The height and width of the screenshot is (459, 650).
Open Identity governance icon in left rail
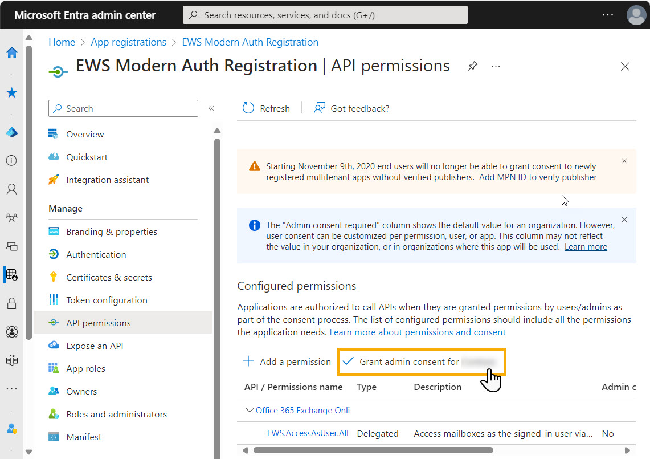tap(11, 332)
